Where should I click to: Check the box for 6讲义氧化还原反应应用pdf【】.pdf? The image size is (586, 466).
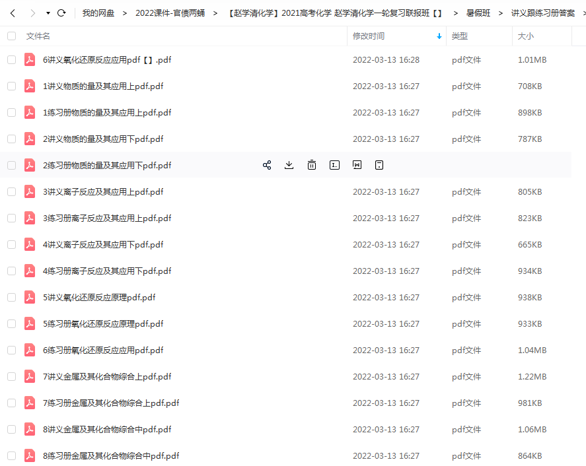(12, 60)
